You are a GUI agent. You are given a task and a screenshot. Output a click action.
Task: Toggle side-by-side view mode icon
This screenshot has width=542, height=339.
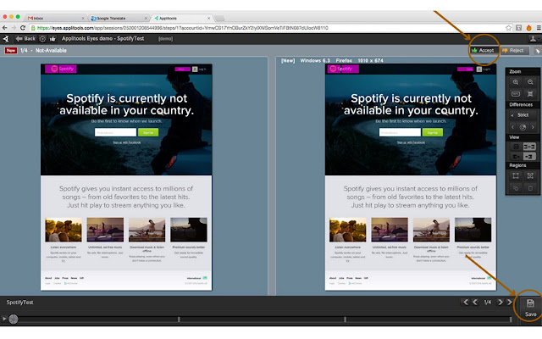pyautogui.click(x=529, y=147)
